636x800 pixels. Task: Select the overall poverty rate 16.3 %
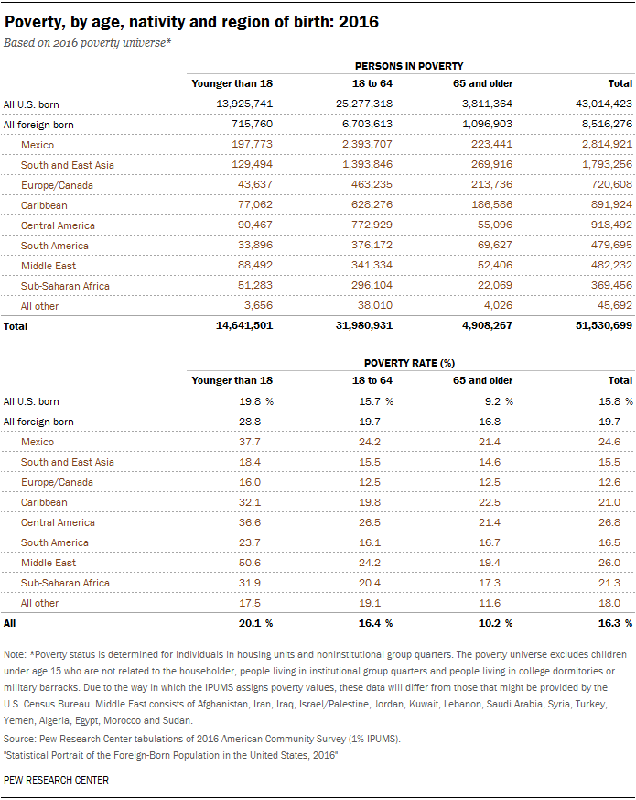click(x=615, y=623)
